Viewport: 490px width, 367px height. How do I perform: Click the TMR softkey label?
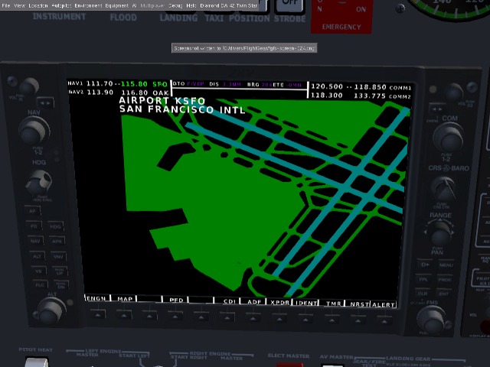[x=333, y=304]
